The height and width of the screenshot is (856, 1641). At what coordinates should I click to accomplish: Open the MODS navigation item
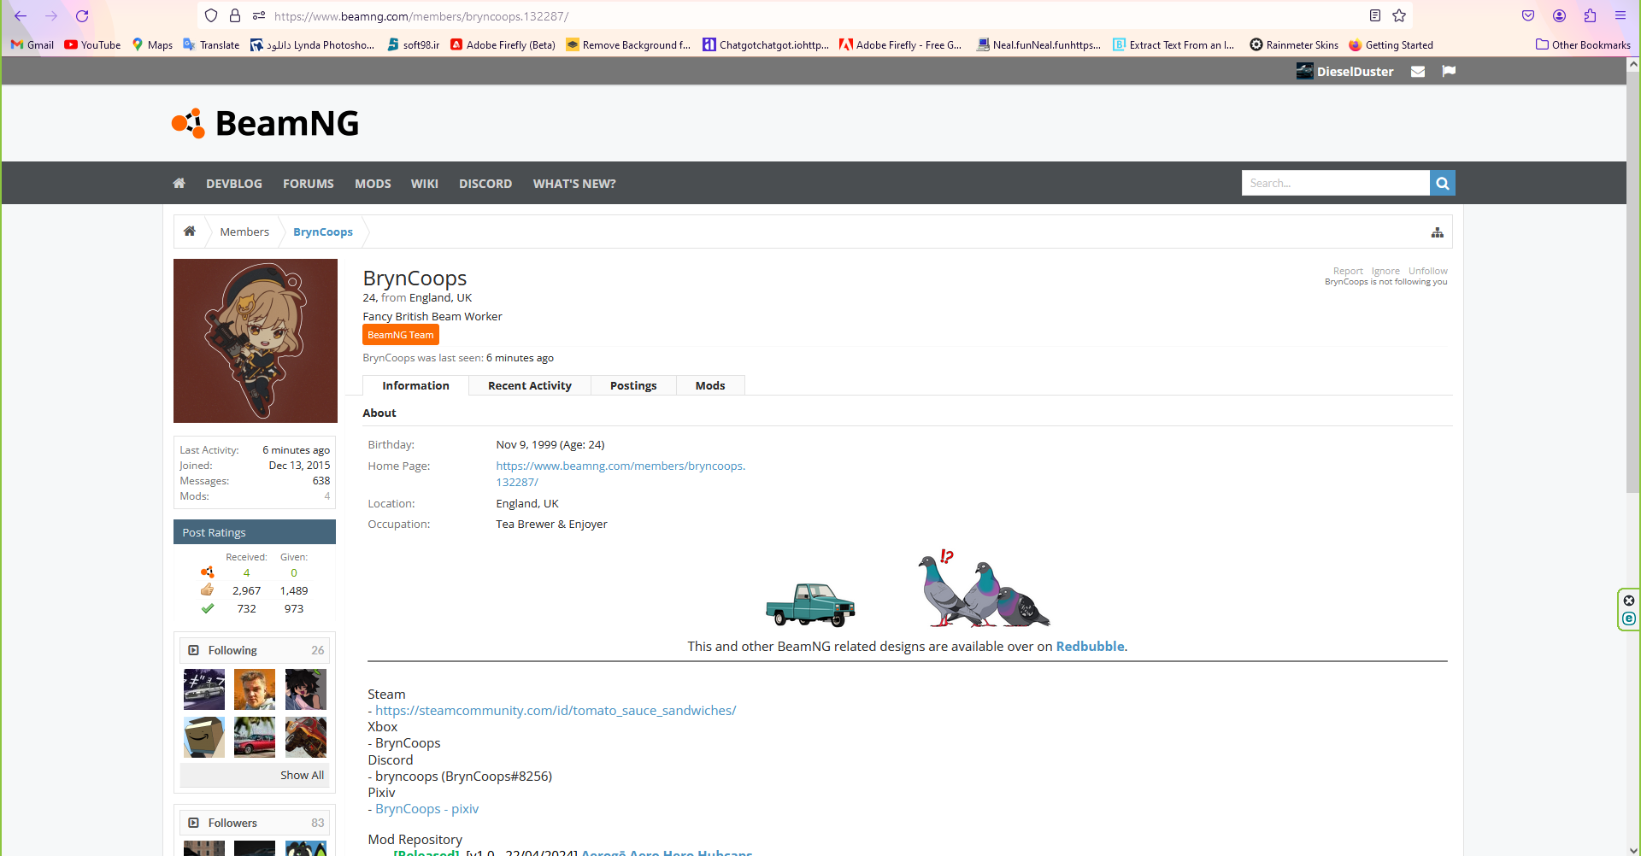coord(373,184)
